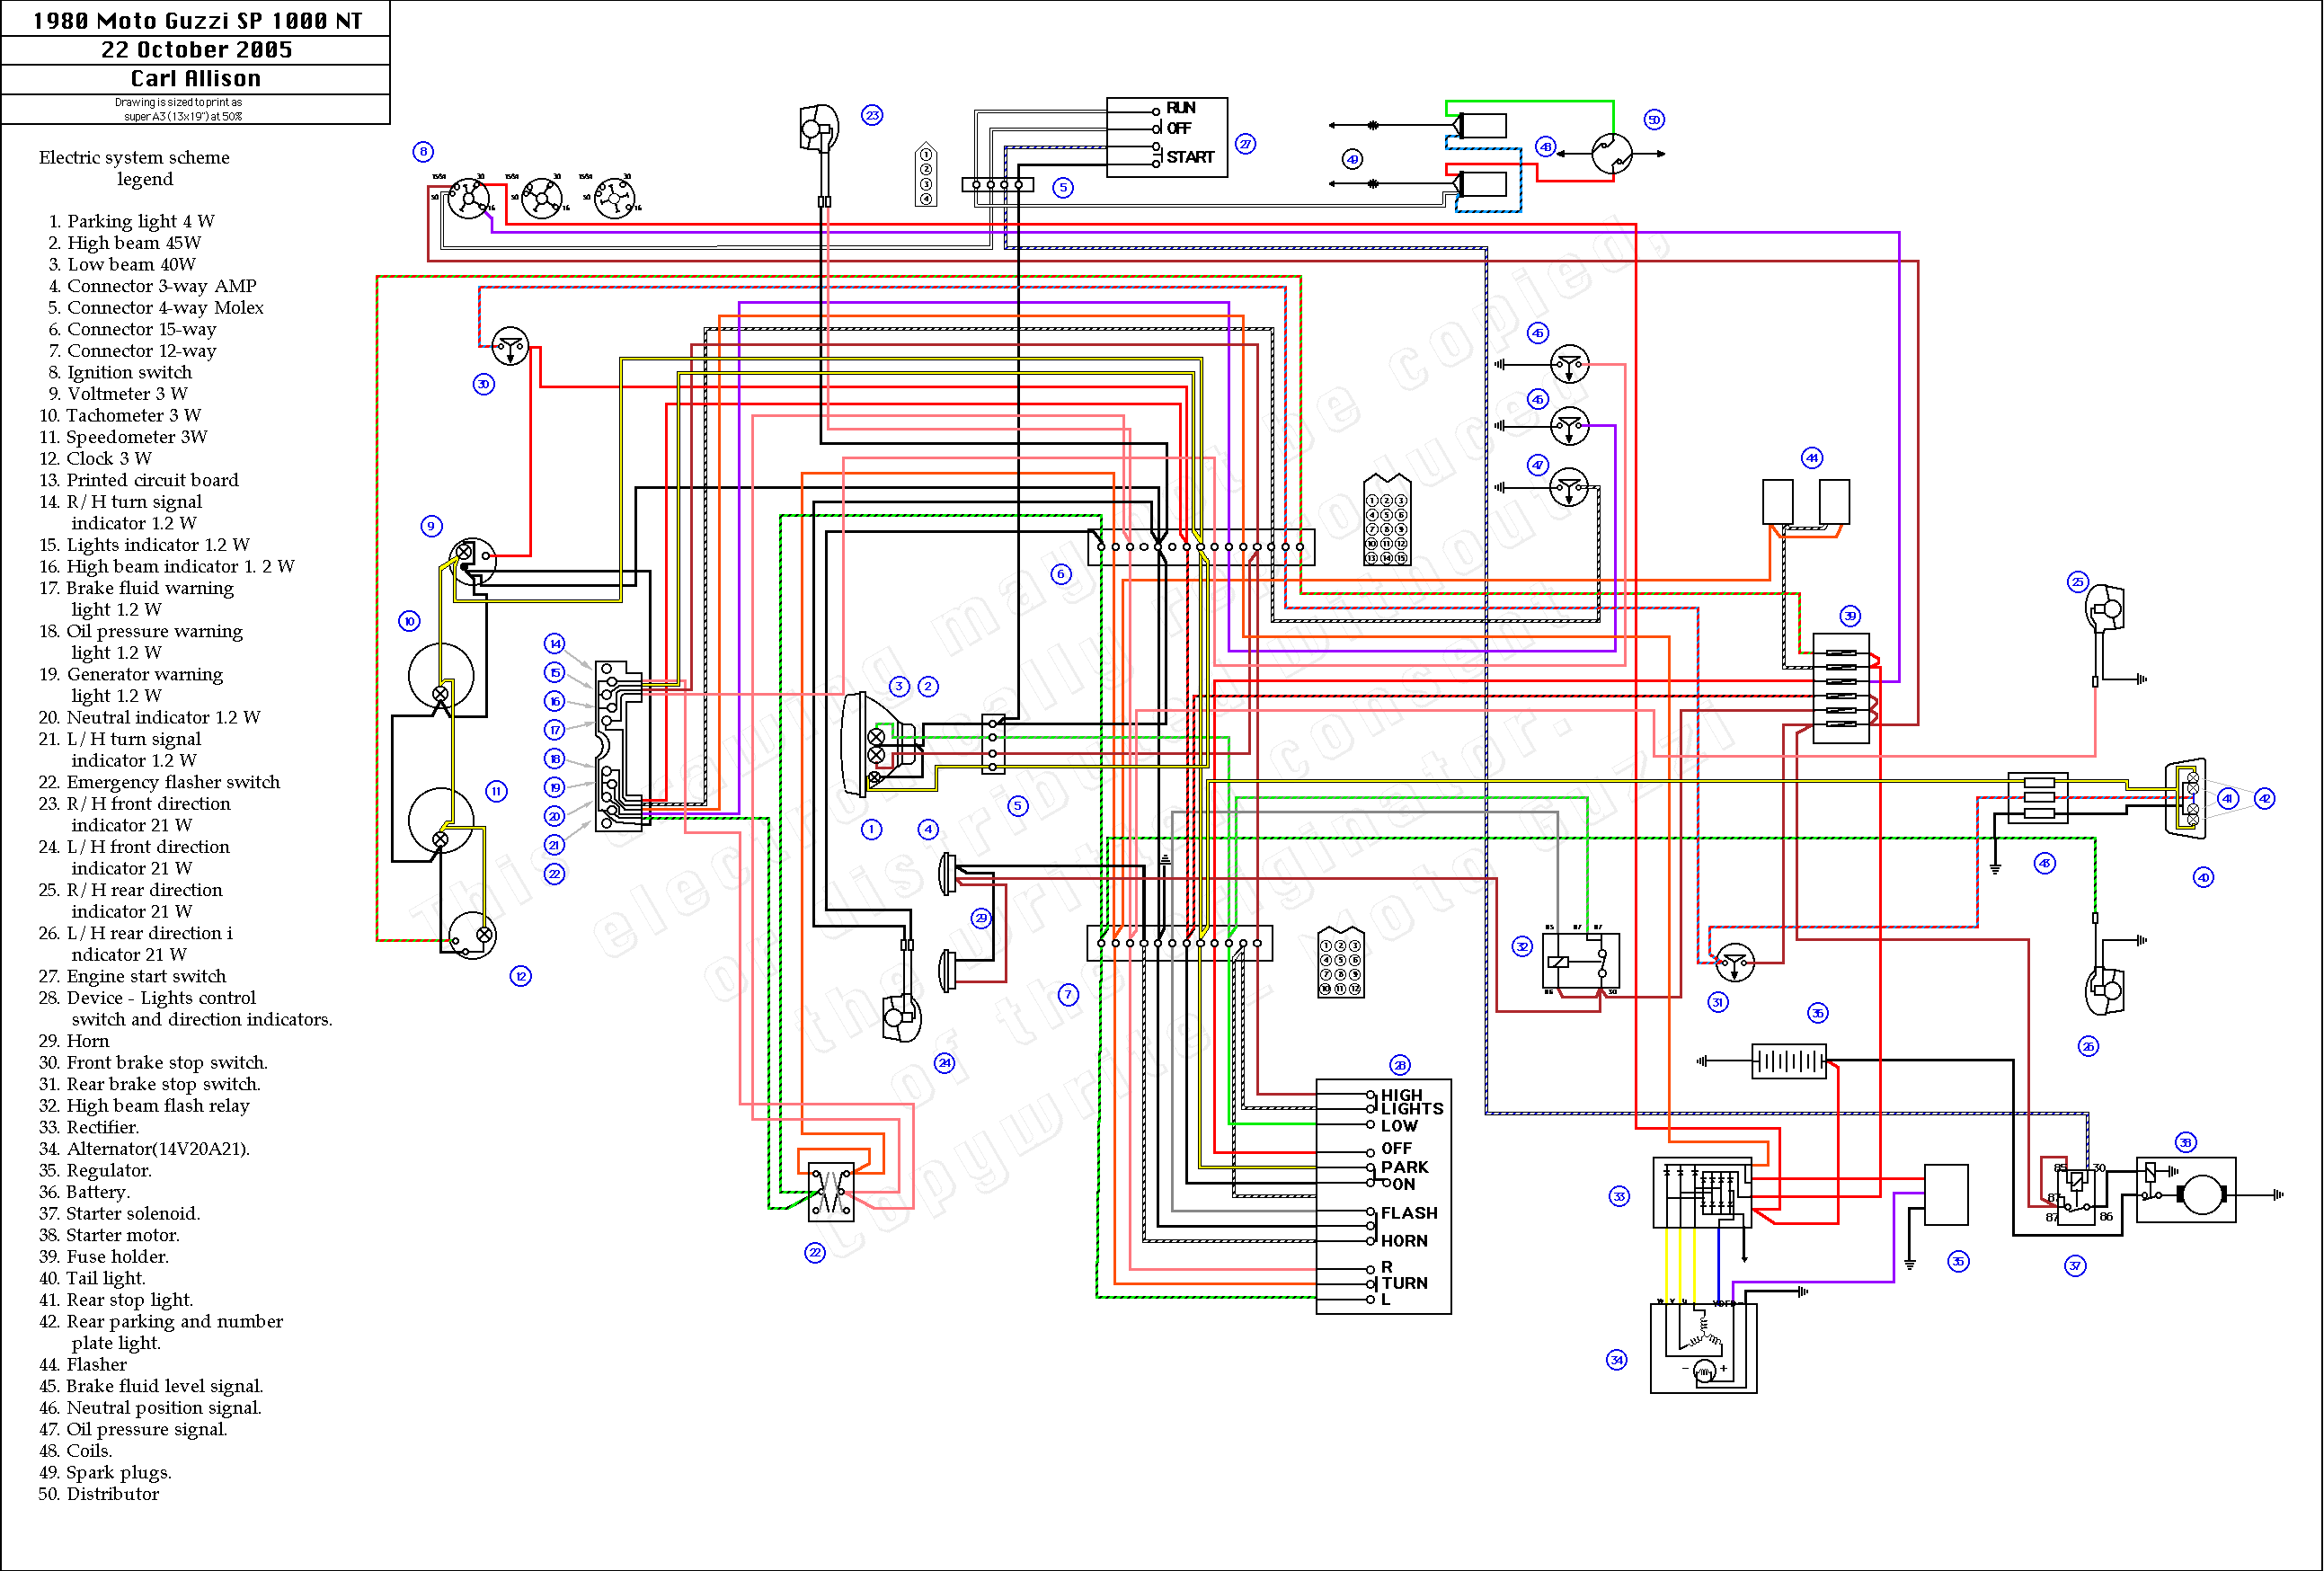Click the oil pressure sensor symbol 47
Viewport: 2324px width, 1571px height.
click(1569, 488)
